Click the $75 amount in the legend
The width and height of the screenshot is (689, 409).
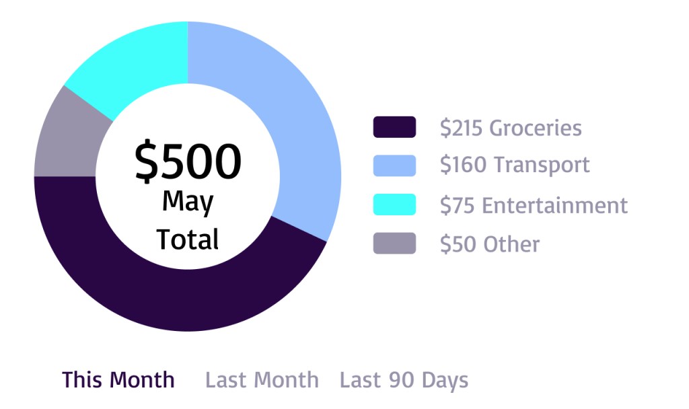(457, 205)
